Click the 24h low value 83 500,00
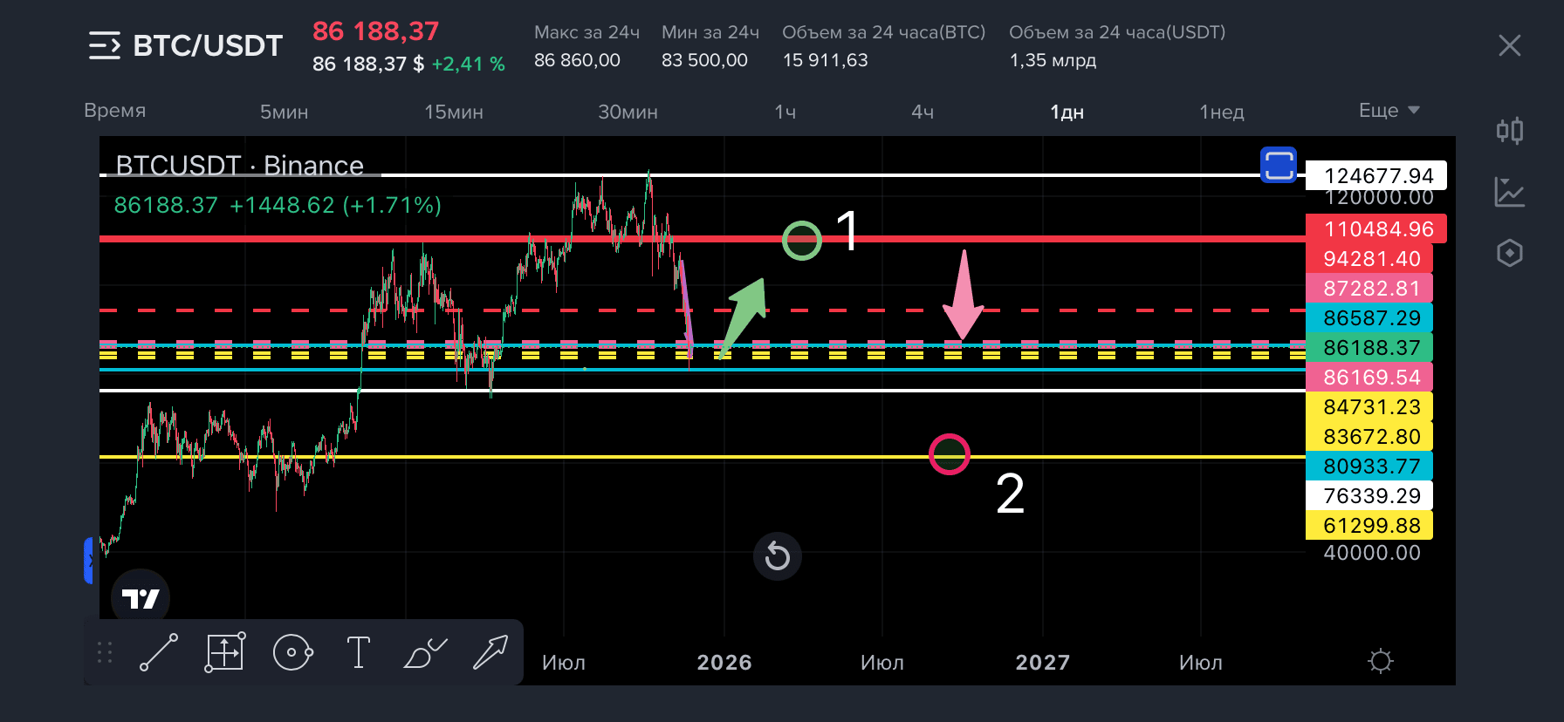Image resolution: width=1564 pixels, height=722 pixels. 704,60
